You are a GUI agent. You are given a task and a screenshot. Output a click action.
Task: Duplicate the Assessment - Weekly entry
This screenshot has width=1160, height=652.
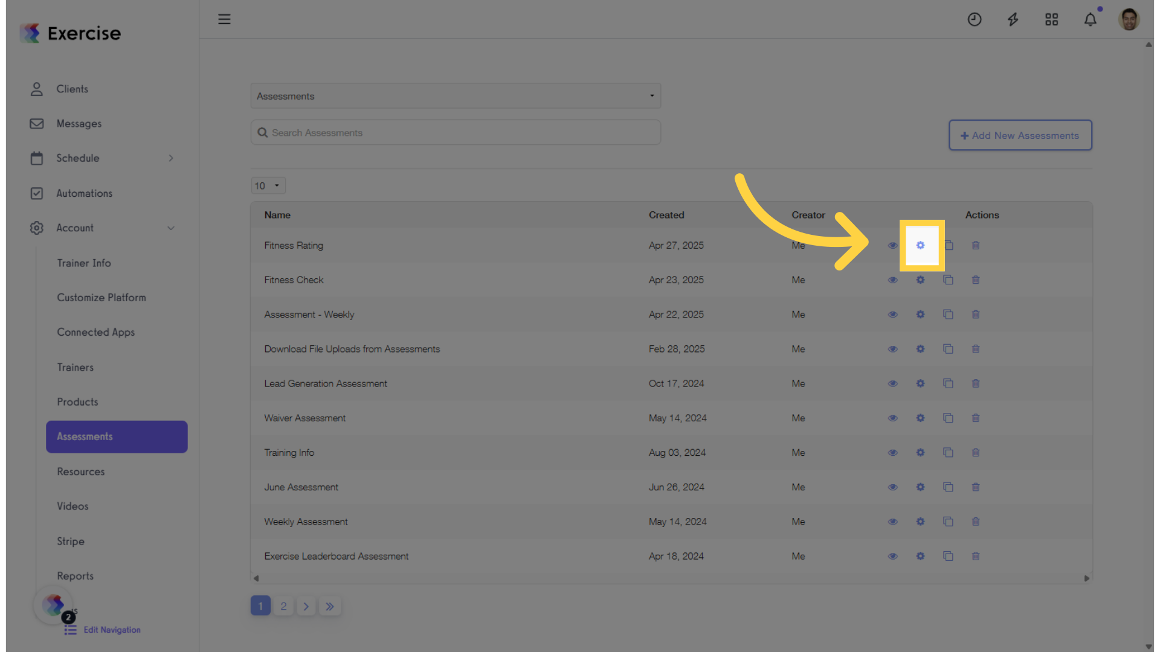coord(948,315)
